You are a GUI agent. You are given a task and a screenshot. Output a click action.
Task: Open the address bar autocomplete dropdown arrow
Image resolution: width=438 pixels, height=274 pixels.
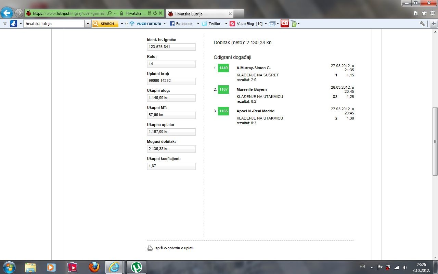click(115, 13)
